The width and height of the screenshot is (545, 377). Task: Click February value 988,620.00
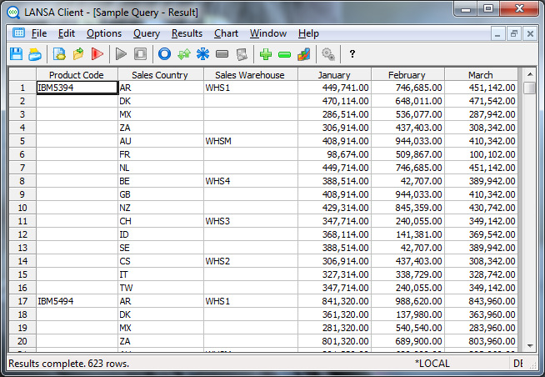coord(408,301)
